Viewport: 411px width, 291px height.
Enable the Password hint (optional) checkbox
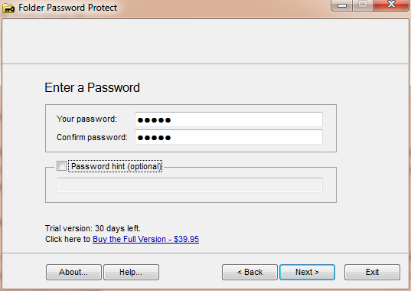61,166
